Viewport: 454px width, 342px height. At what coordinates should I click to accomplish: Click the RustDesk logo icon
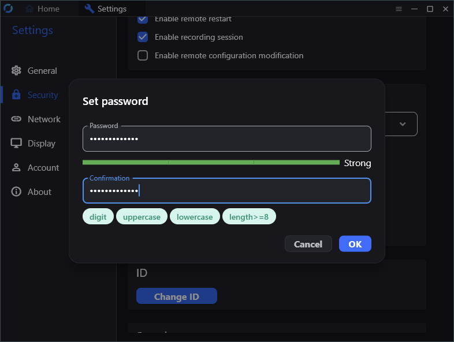(8, 9)
